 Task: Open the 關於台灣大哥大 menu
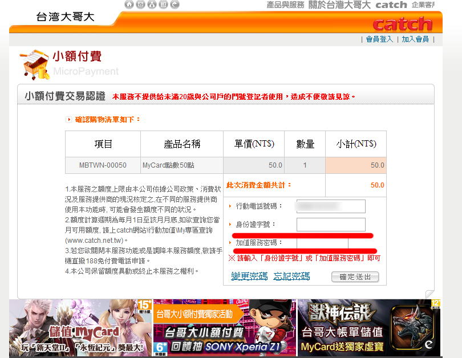339,5
